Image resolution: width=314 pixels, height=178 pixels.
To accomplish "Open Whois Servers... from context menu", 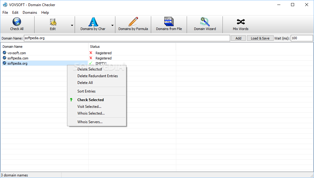I will point(97,122).
